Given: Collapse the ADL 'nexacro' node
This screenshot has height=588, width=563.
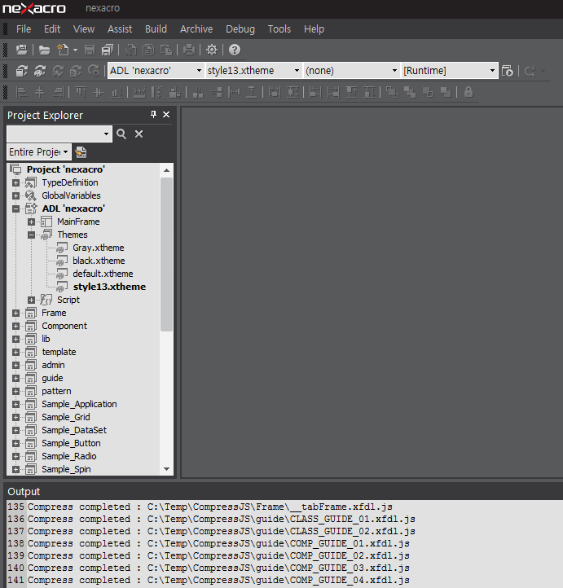Looking at the screenshot, I should (x=15, y=208).
